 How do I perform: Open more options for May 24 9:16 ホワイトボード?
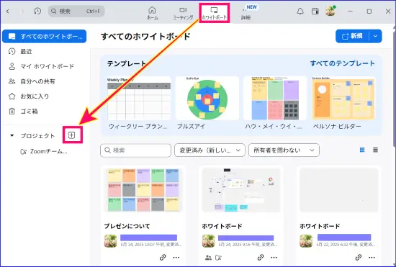coord(274,258)
